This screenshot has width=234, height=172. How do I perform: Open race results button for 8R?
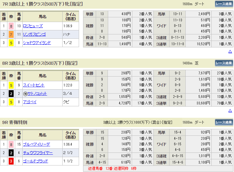click(x=224, y=63)
